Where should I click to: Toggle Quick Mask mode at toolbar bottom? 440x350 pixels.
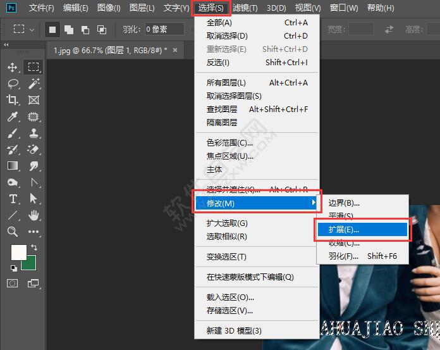point(13,284)
